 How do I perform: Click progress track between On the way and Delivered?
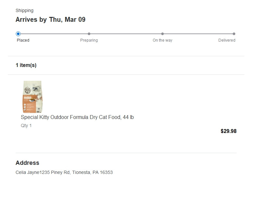coord(198,34)
